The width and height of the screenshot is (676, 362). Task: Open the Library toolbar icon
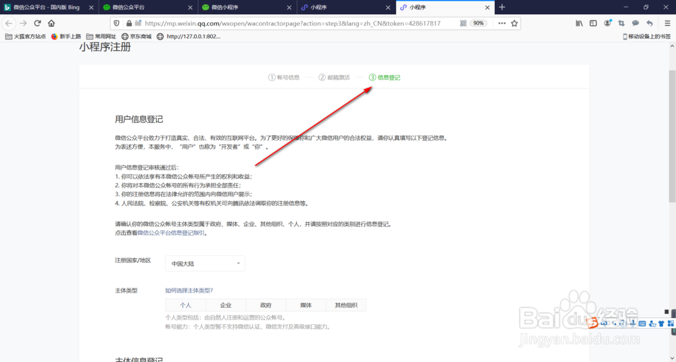coord(579,23)
